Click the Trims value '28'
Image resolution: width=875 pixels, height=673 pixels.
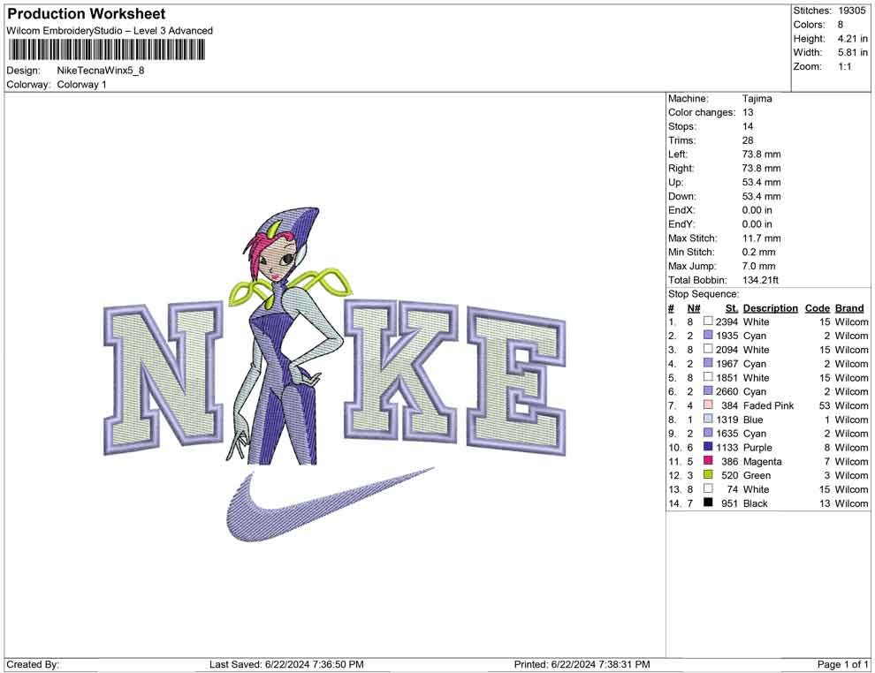(x=748, y=140)
